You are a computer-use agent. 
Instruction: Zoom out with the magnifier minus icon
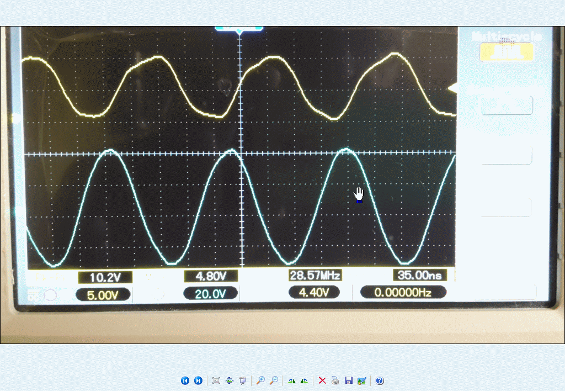(x=273, y=381)
